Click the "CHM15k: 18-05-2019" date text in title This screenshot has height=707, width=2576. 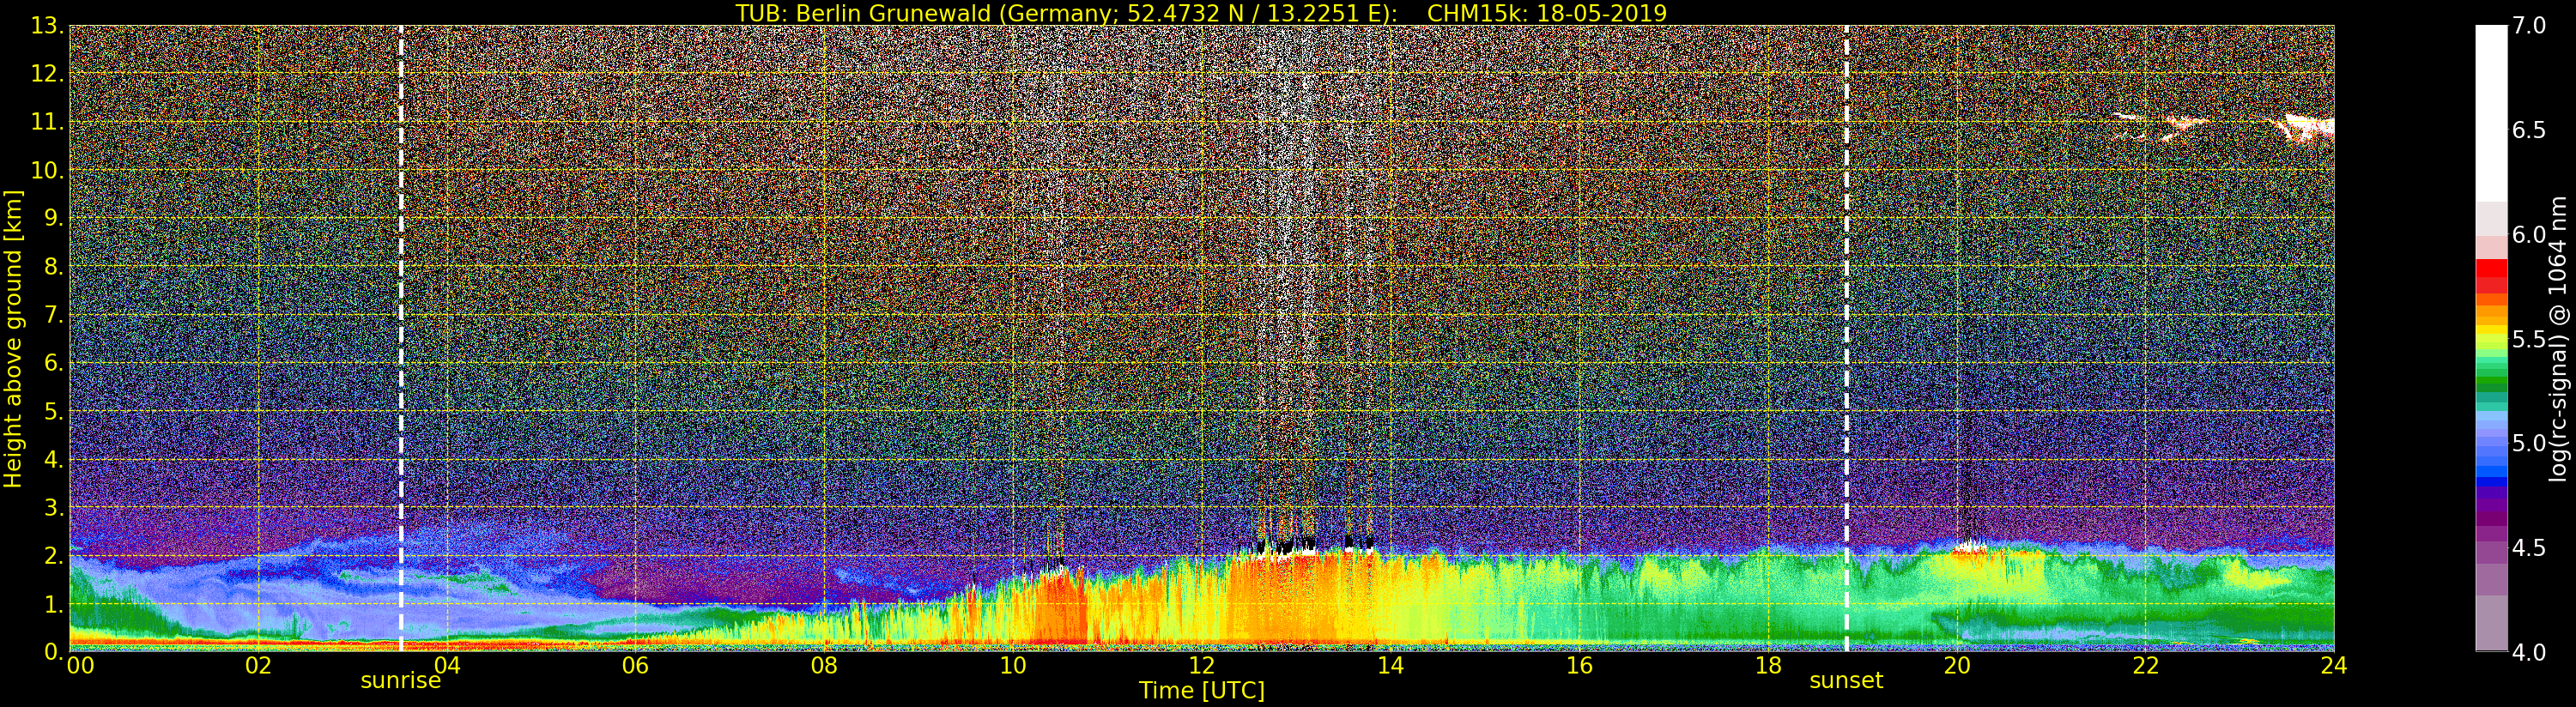pyautogui.click(x=1547, y=13)
